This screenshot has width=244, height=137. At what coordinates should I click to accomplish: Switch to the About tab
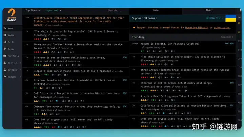pyautogui.click(x=209, y=10)
